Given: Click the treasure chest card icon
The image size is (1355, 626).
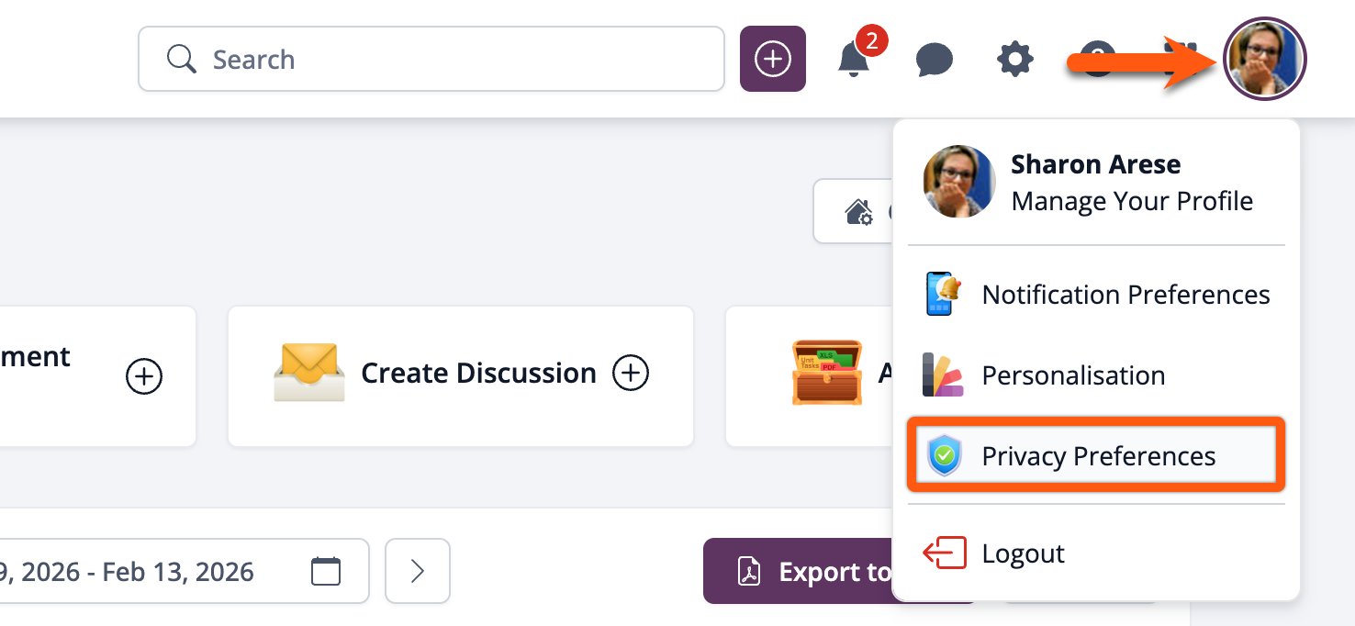Looking at the screenshot, I should (826, 374).
